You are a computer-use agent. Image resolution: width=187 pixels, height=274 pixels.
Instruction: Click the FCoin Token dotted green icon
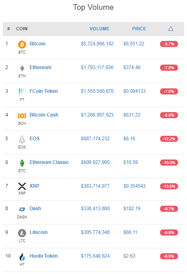pos(22,92)
